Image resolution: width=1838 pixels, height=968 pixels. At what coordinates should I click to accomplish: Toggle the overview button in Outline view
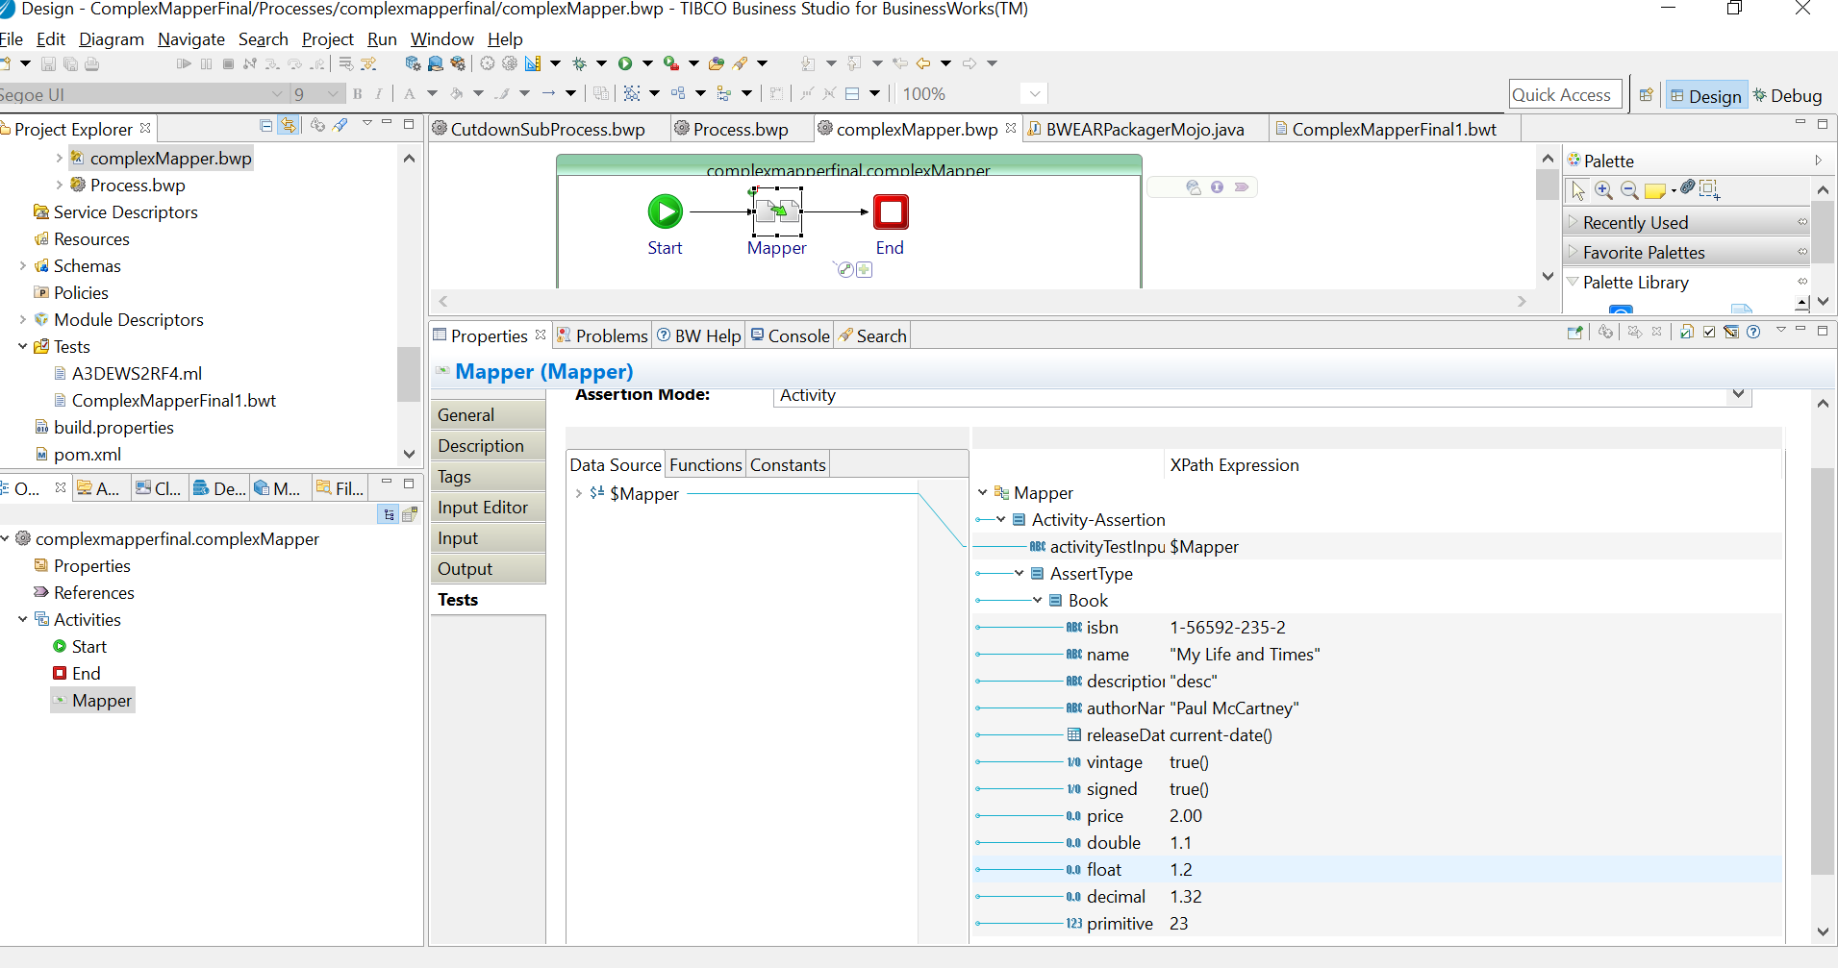(410, 514)
